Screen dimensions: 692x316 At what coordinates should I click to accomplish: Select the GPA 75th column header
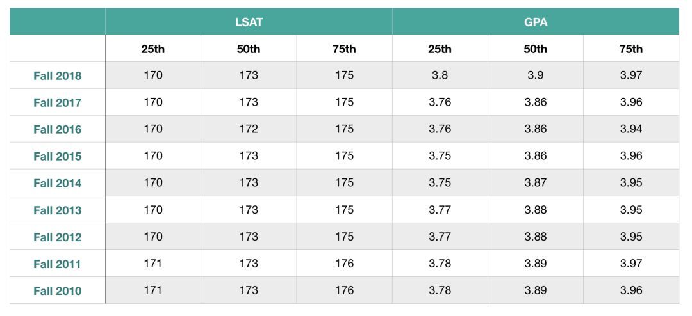coord(630,49)
